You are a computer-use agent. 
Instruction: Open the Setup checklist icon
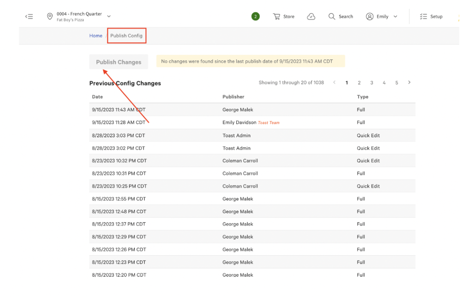point(423,17)
